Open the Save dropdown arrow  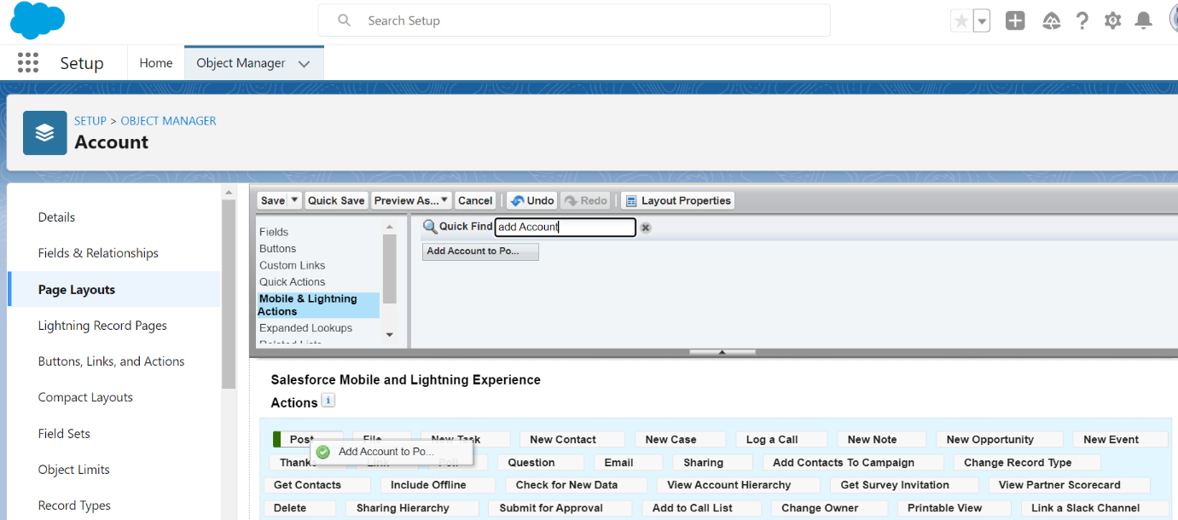point(294,200)
